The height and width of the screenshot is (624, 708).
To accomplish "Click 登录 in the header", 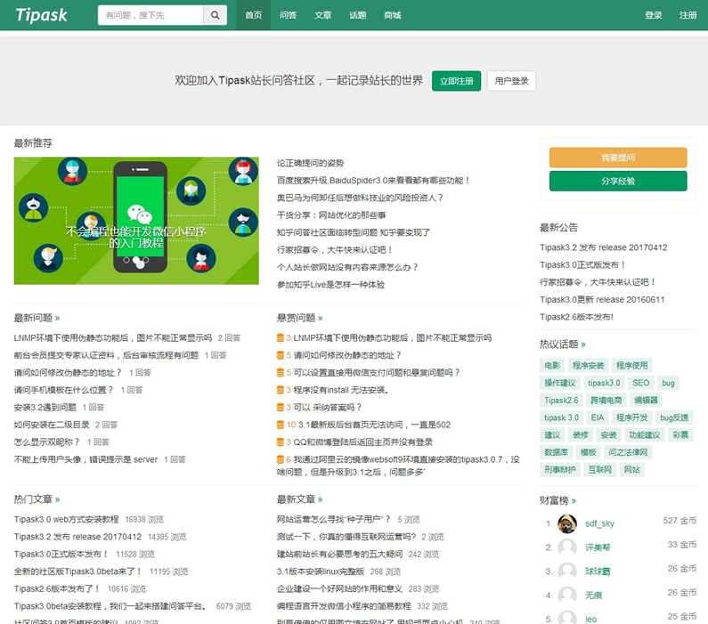I will click(x=654, y=15).
